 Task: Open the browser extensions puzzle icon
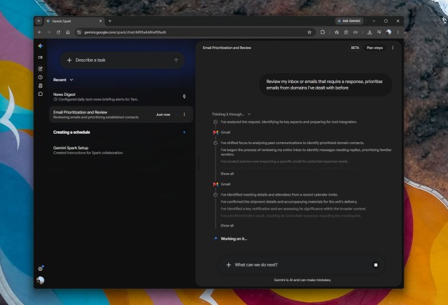pyautogui.click(x=322, y=32)
